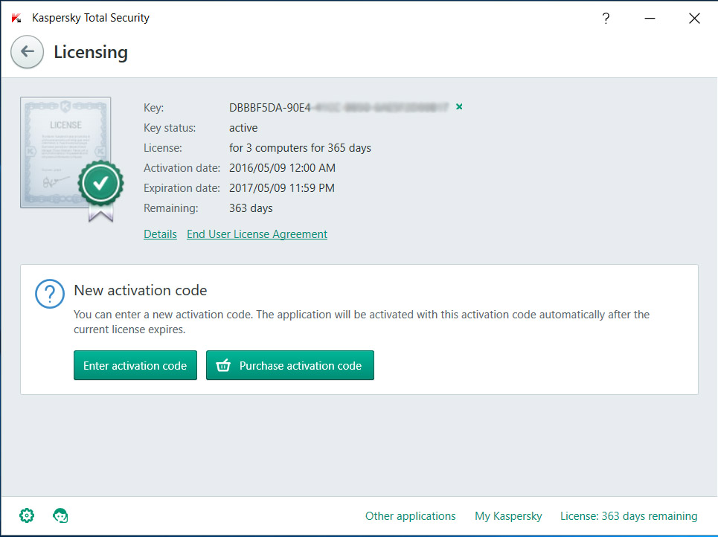Click the '363 days' remaining value
Viewport: 718px width, 537px height.
(x=251, y=208)
